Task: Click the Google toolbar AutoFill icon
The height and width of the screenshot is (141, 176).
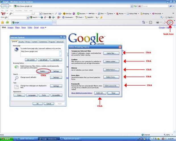Action: 86,17
